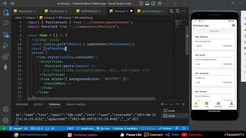246x138 pixels.
Task: Click 'Colorize: 0 variables' status item
Action: (125, 128)
